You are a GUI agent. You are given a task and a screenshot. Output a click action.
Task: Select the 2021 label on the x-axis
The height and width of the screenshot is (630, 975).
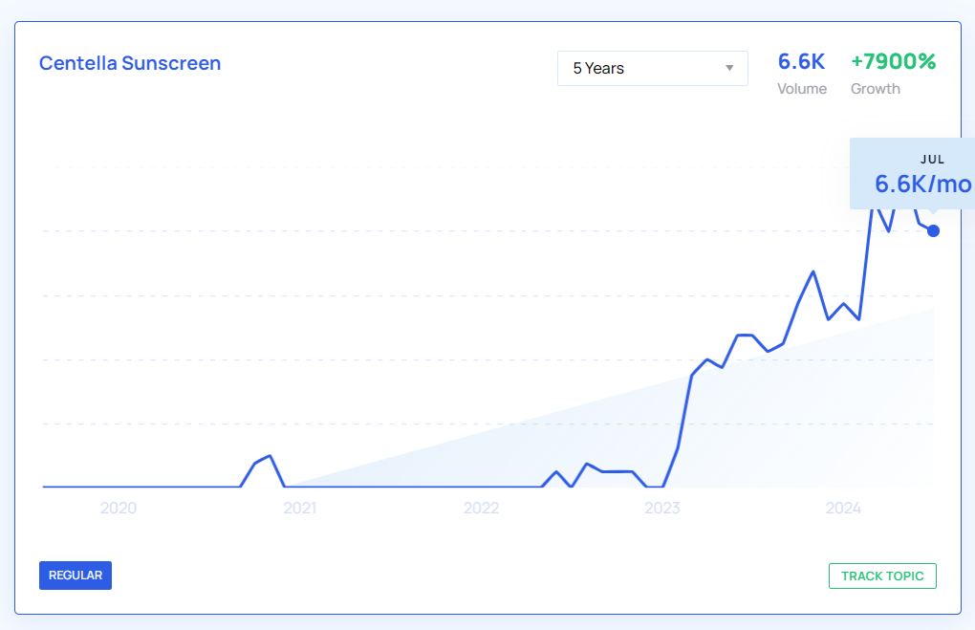pyautogui.click(x=299, y=508)
